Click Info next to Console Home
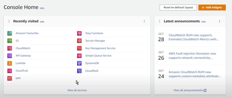Viewport: 232px width, 98px height. coord(42,8)
